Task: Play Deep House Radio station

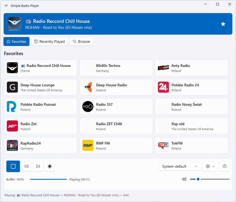Action: pos(116,87)
